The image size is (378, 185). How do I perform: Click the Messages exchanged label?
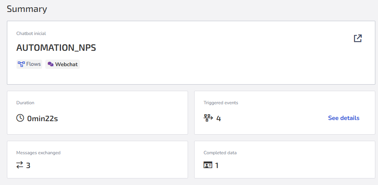[38, 153]
